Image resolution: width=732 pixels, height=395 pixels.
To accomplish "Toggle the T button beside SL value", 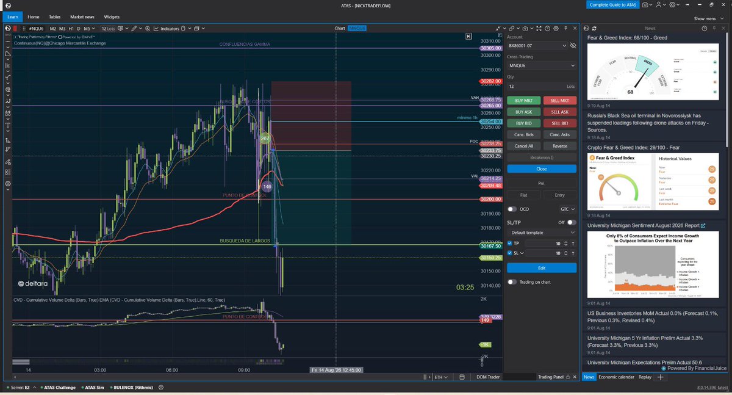I will [x=573, y=253].
